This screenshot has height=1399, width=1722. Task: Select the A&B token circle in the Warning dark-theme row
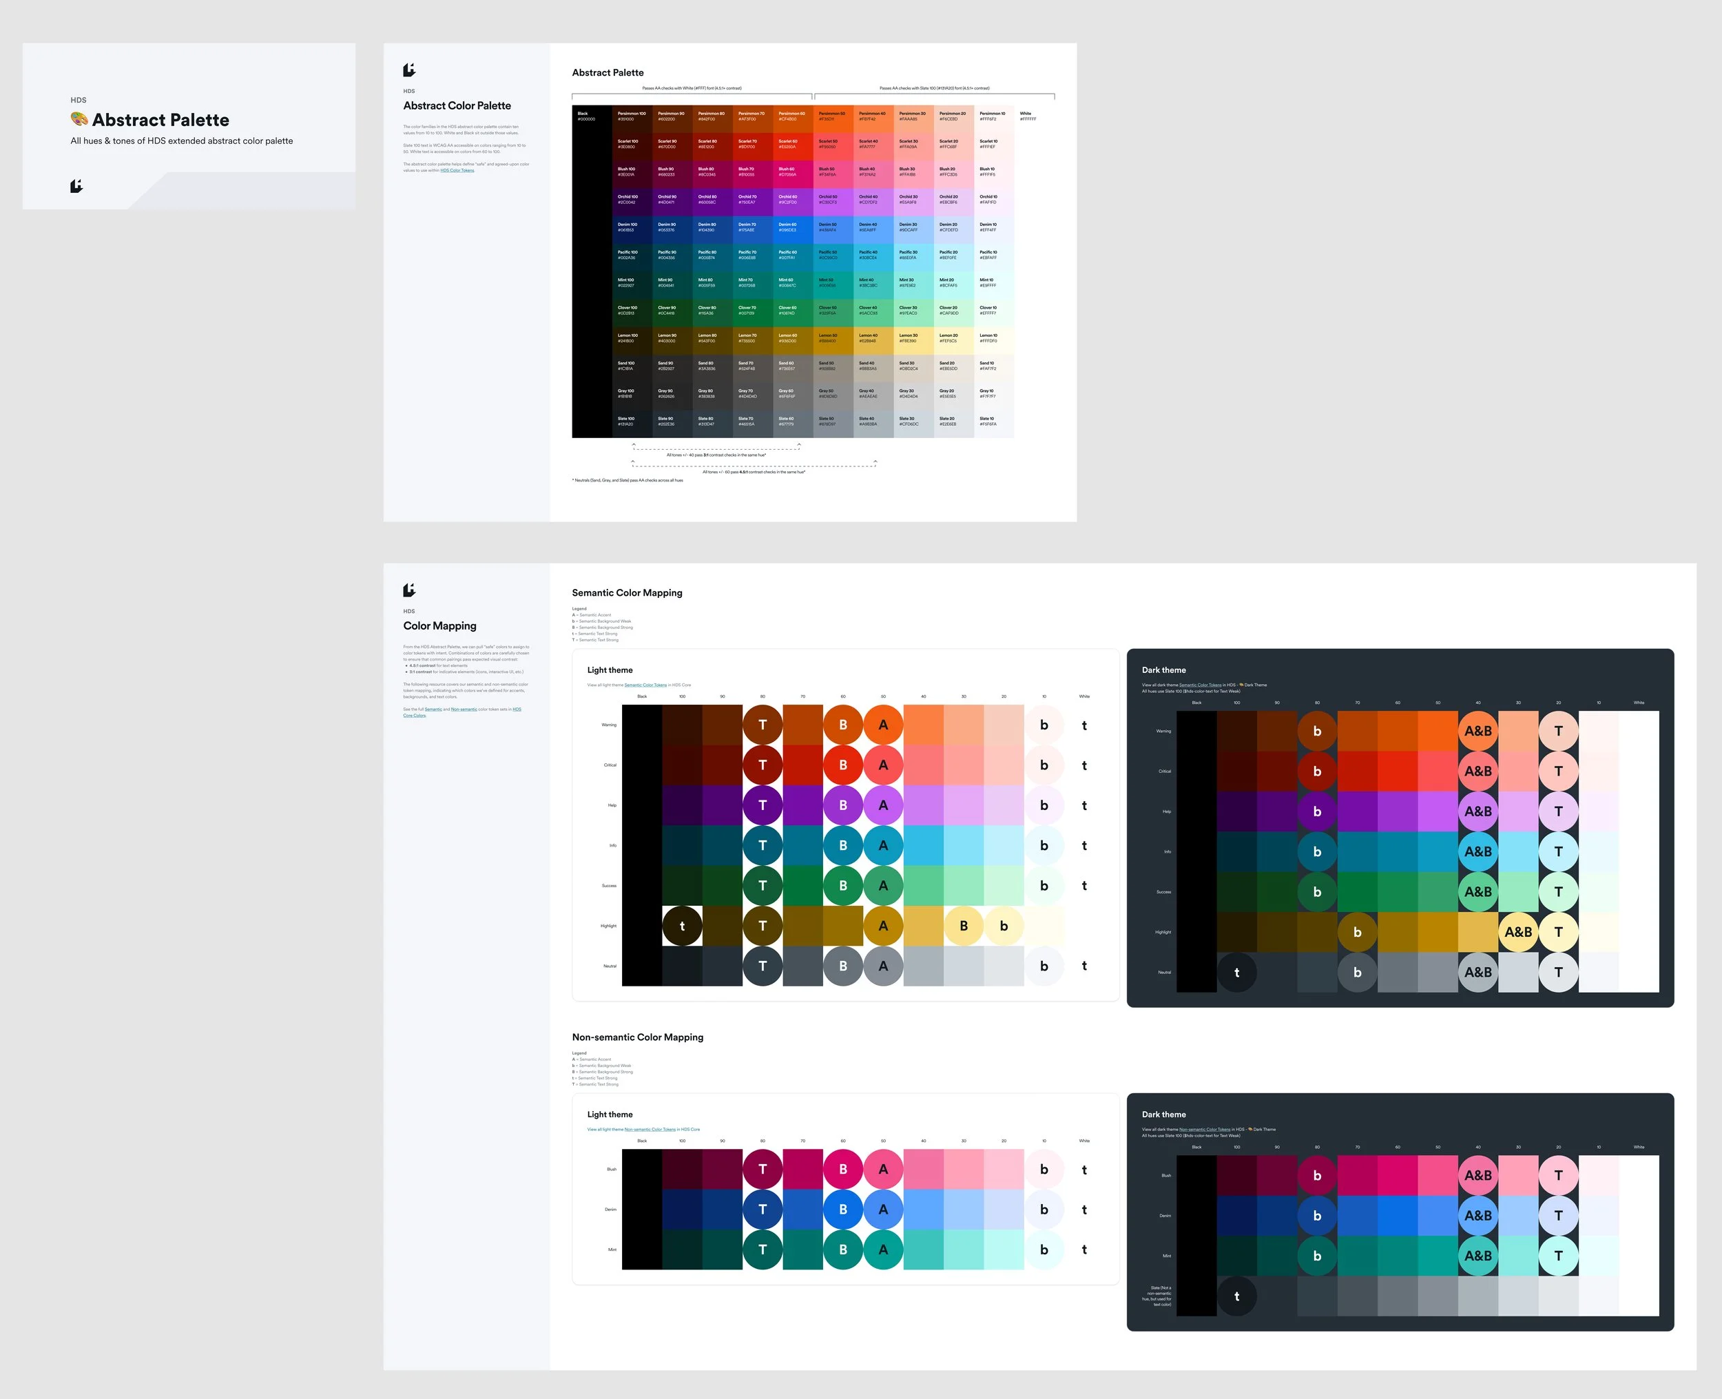1479,731
